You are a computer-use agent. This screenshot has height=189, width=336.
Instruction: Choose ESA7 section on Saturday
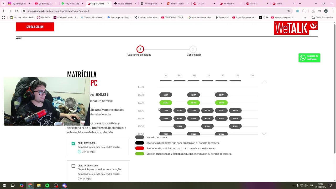235,111
